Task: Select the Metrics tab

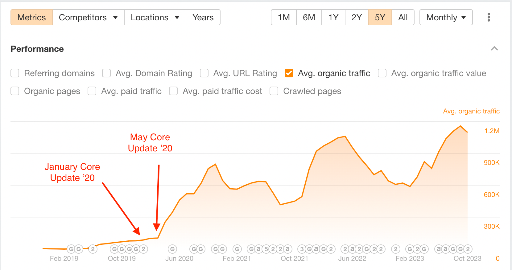Action: click(31, 17)
